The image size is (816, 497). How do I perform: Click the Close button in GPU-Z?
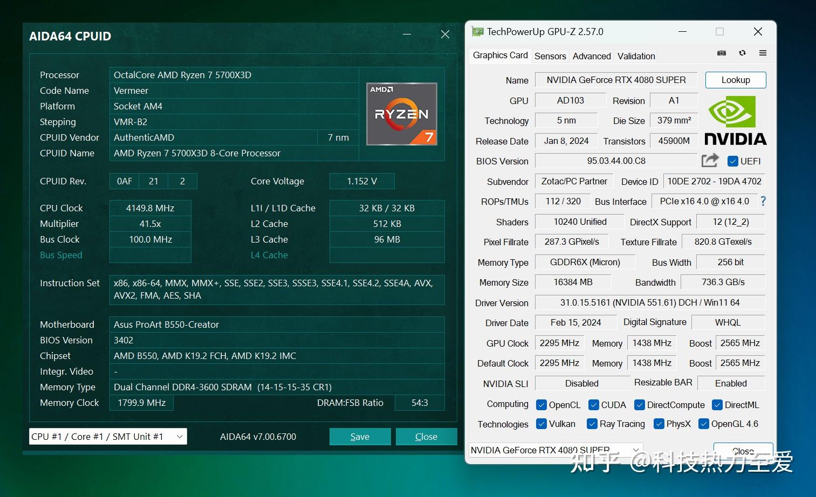coord(743,451)
